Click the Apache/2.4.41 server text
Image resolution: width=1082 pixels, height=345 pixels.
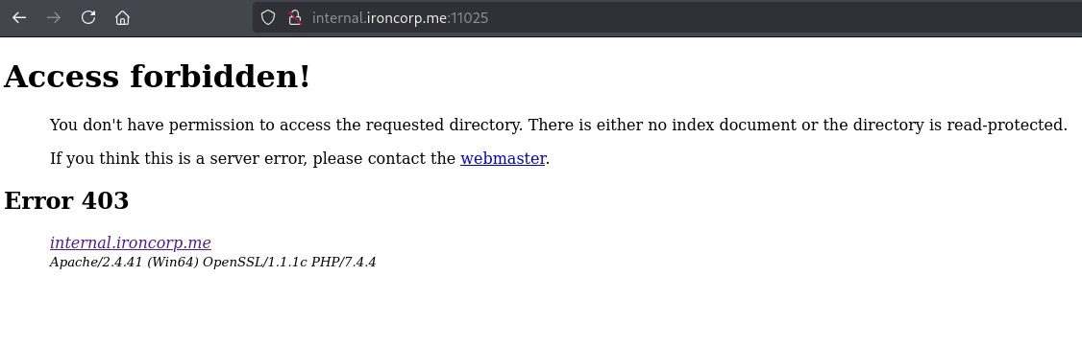click(96, 262)
